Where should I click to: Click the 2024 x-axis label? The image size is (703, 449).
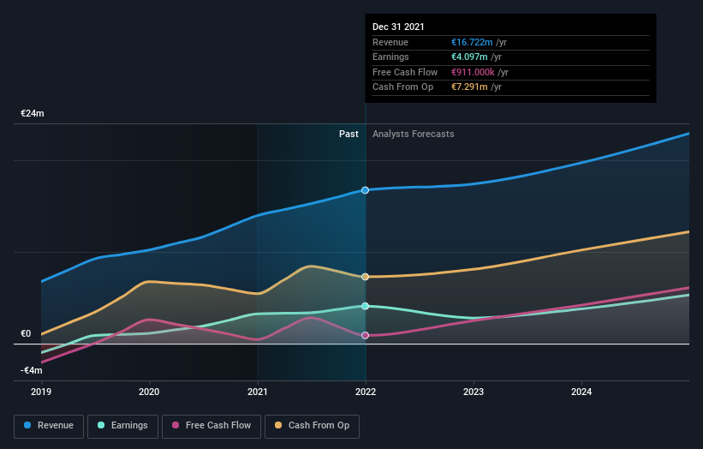click(x=581, y=392)
